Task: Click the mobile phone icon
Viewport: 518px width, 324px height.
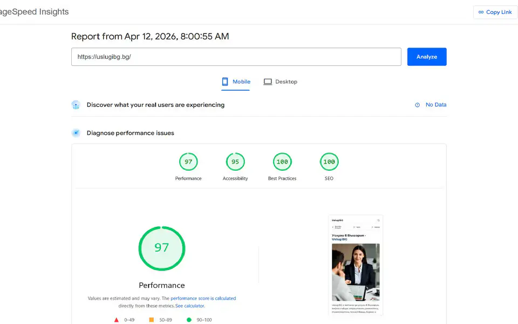Action: click(225, 82)
